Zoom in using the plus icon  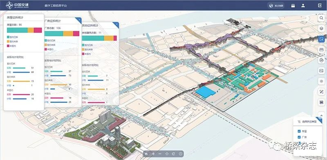153,154
